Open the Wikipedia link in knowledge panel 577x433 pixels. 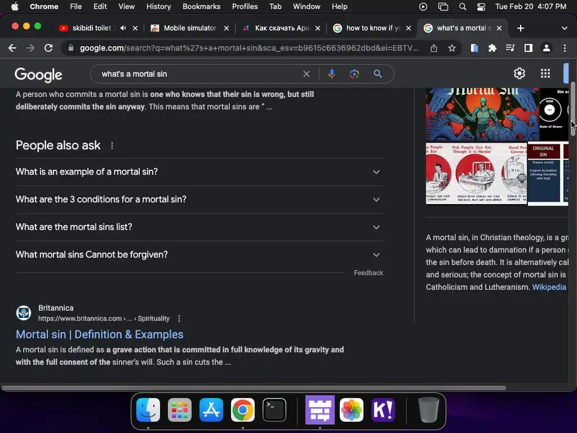click(x=549, y=287)
